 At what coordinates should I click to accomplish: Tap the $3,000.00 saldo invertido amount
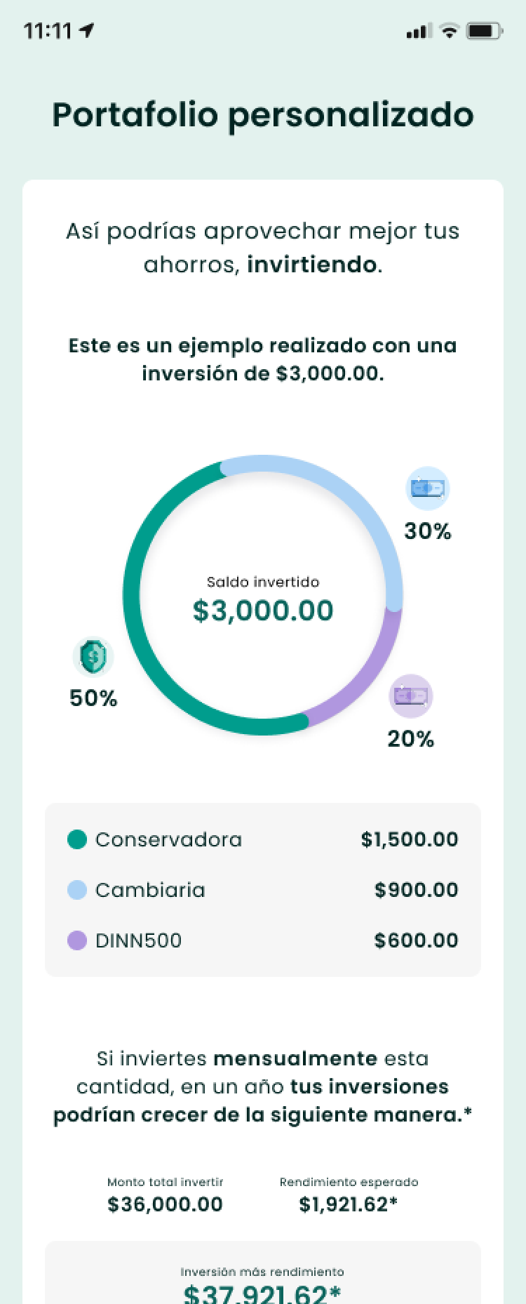(263, 611)
